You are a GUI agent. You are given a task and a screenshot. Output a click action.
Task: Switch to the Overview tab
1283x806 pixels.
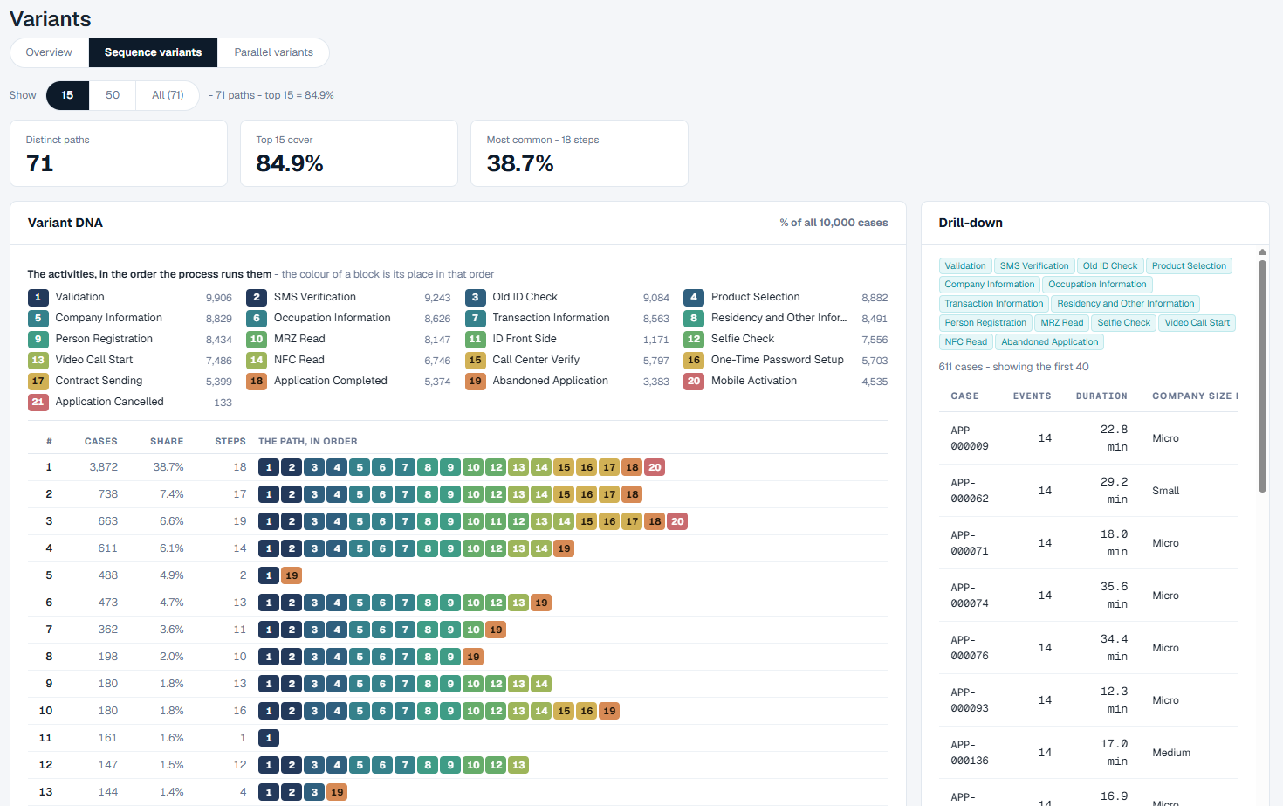(49, 52)
